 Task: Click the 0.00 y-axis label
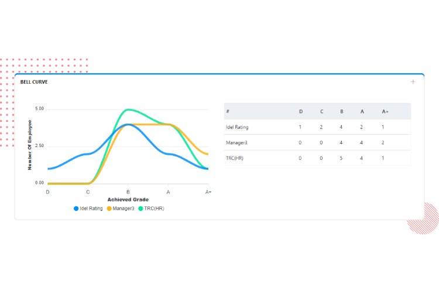39,183
